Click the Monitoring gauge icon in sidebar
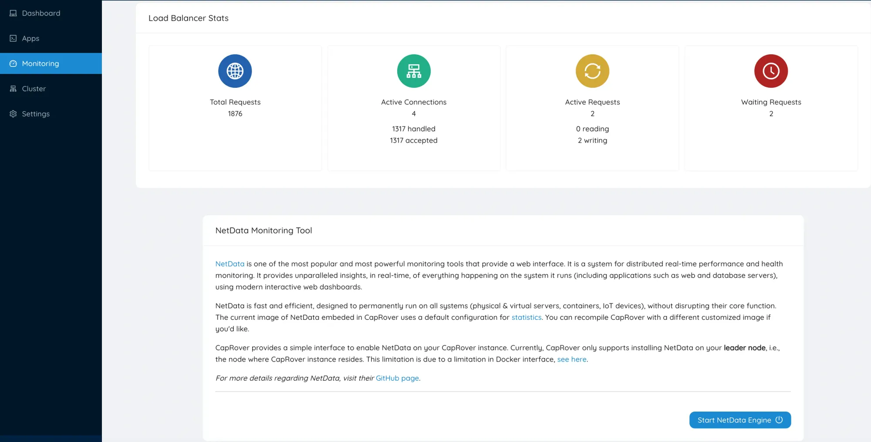The height and width of the screenshot is (442, 871). (13, 63)
